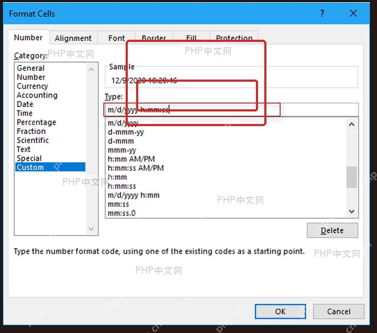Close the Format Cells dialog
Viewport: 377px width, 333px height.
[353, 13]
